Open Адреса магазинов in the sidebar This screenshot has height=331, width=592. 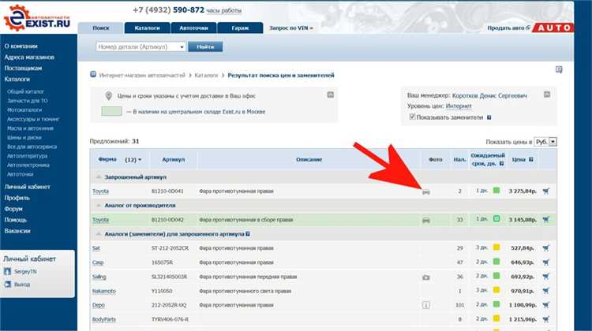tap(29, 57)
